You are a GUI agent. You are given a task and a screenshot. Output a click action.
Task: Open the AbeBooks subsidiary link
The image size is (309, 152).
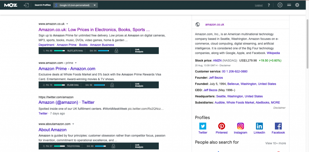(x=262, y=102)
